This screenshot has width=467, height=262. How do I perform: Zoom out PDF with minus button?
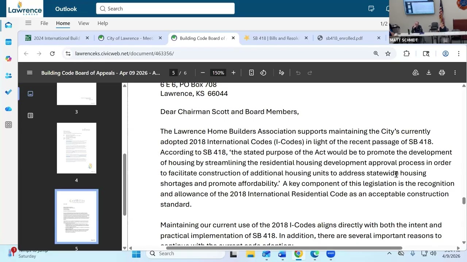pyautogui.click(x=203, y=73)
